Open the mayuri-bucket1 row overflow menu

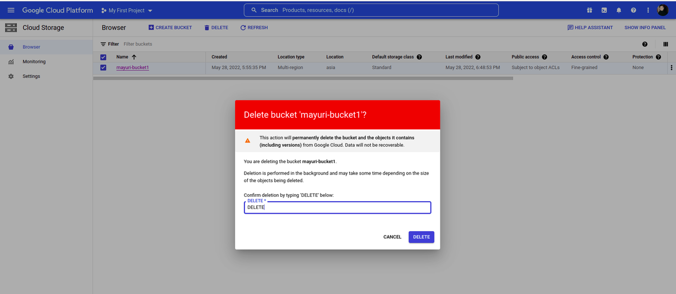click(x=672, y=68)
